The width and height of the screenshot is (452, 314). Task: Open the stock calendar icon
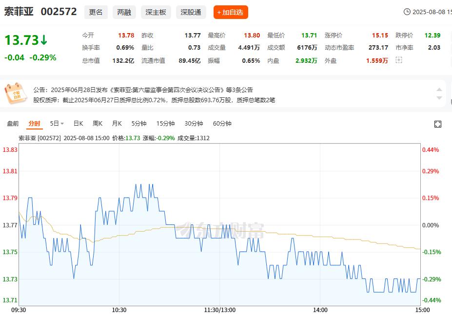click(x=16, y=93)
